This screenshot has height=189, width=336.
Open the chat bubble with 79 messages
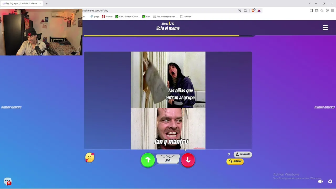coord(8,181)
